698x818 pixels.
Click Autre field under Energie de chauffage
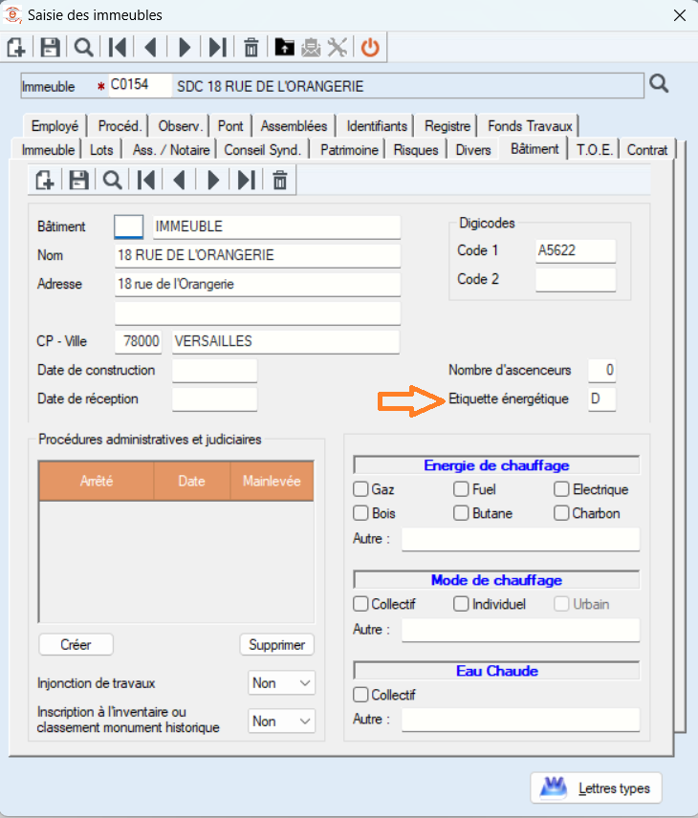[520, 539]
